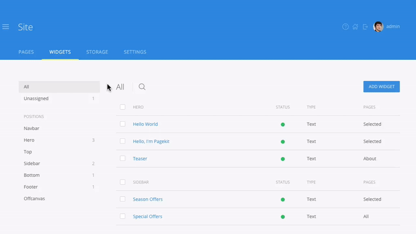Open the Hello, I'm Pagekit widget
Image resolution: width=416 pixels, height=234 pixels.
click(x=151, y=141)
